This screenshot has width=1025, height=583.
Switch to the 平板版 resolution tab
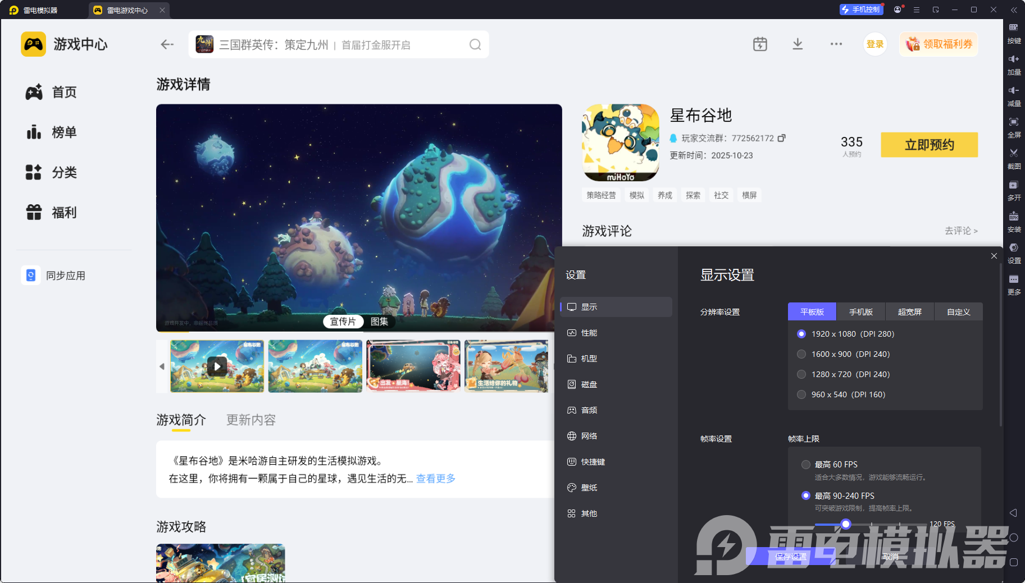pyautogui.click(x=812, y=312)
